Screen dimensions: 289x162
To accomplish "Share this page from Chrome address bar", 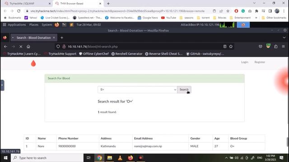I will pos(221,11).
